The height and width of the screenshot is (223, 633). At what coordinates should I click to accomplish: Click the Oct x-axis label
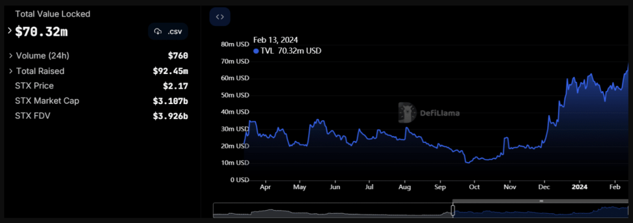point(474,187)
